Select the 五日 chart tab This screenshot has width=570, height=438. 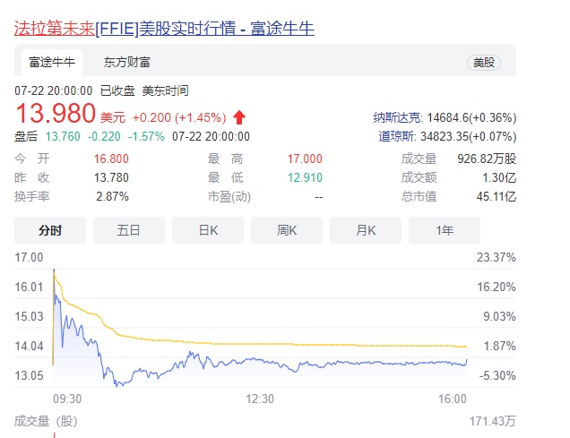point(129,230)
